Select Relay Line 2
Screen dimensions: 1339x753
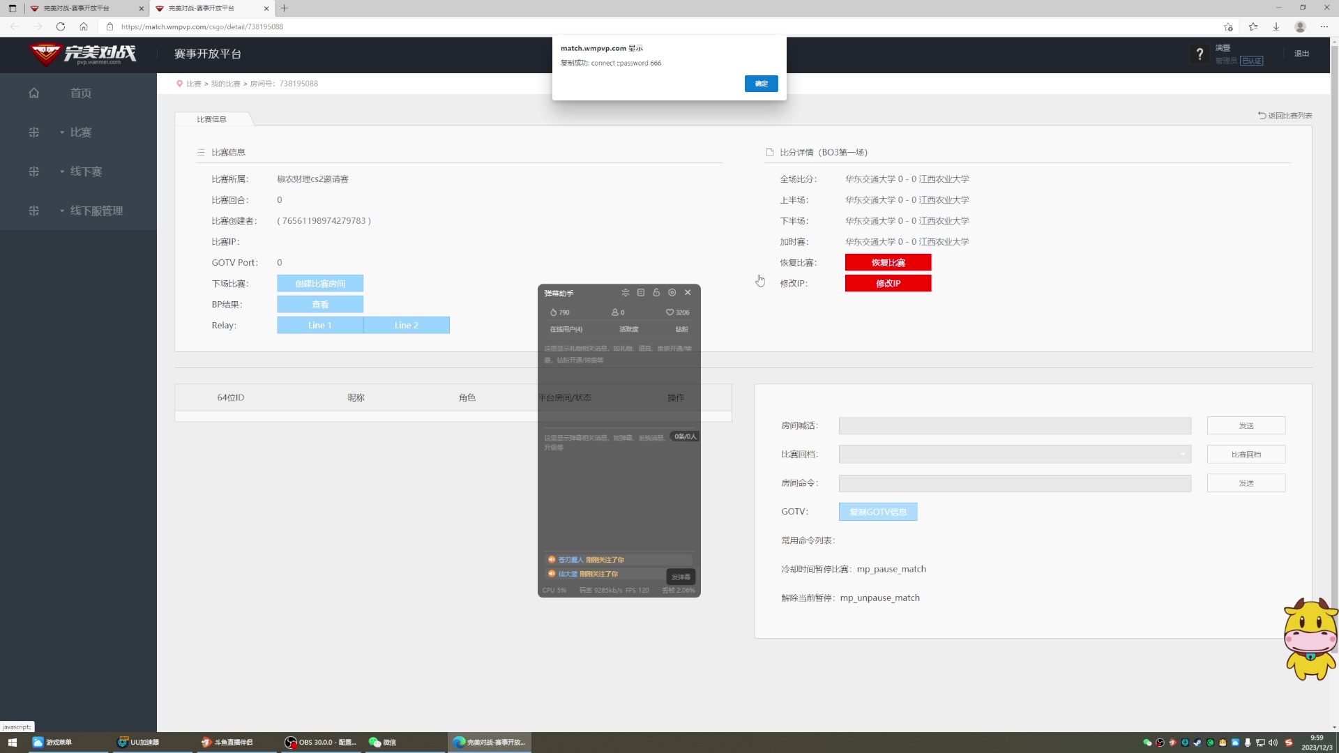pos(407,326)
